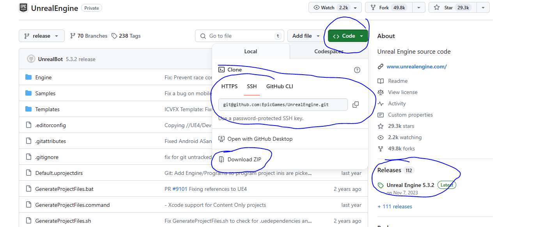Open the clone help question-mark icon

(x=357, y=70)
